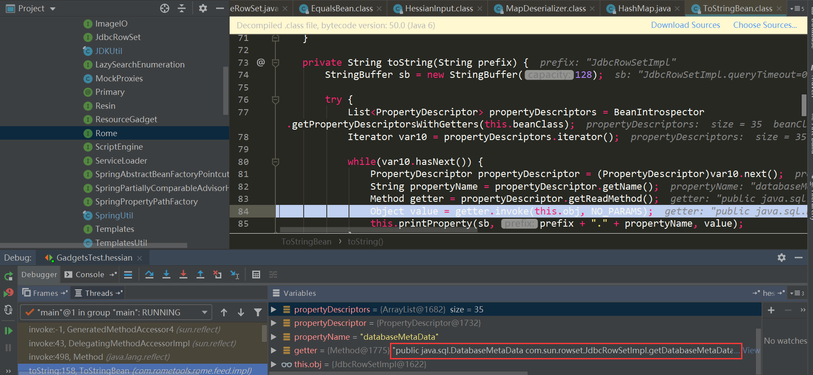Switch to the Console tab
The height and width of the screenshot is (375, 813).
tap(89, 275)
